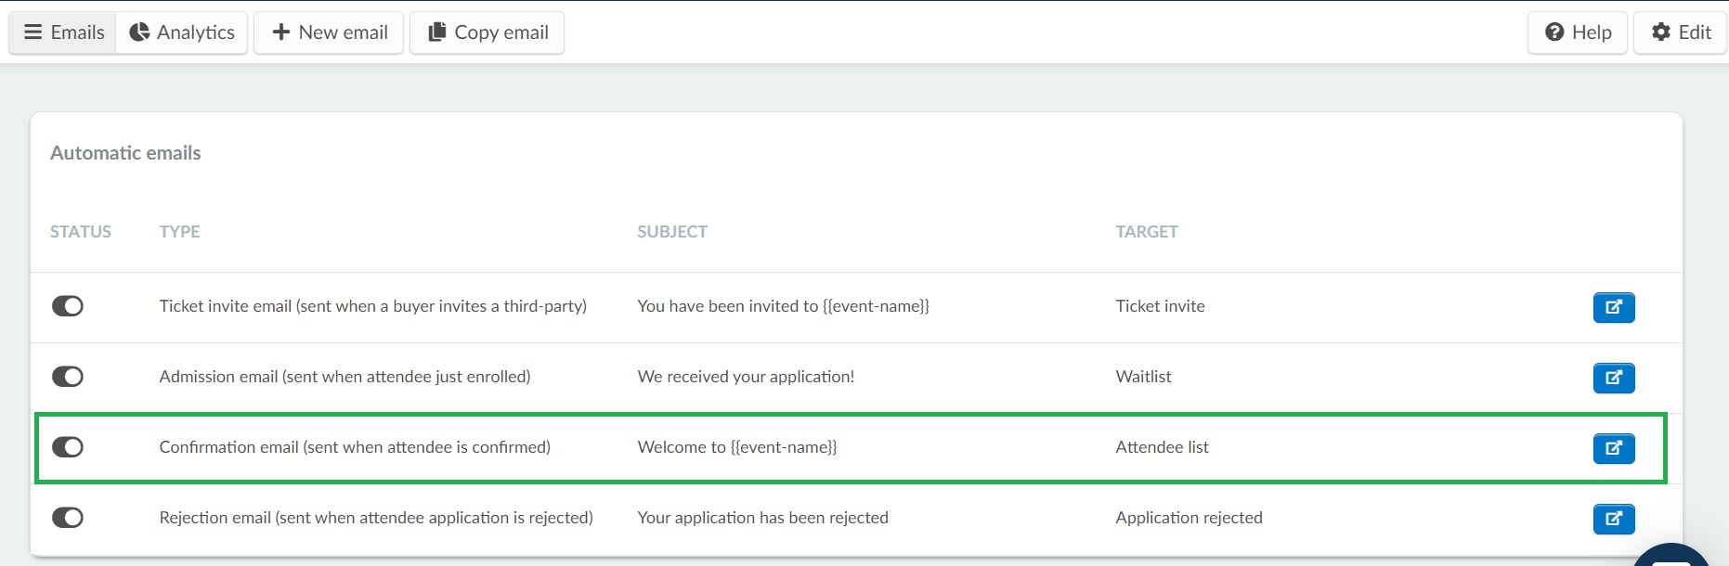Screen dimensions: 1729x566
Task: Click the 'Automatic emails' heading
Action: point(125,153)
